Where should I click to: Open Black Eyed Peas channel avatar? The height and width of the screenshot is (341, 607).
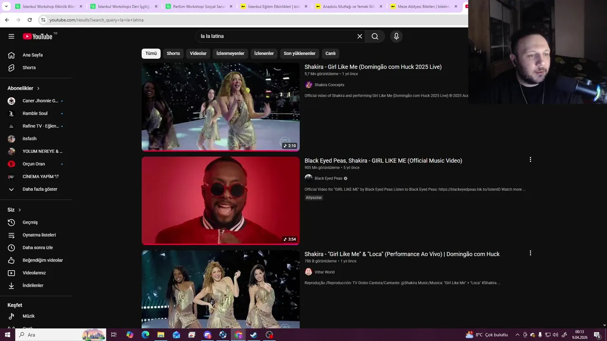click(309, 178)
